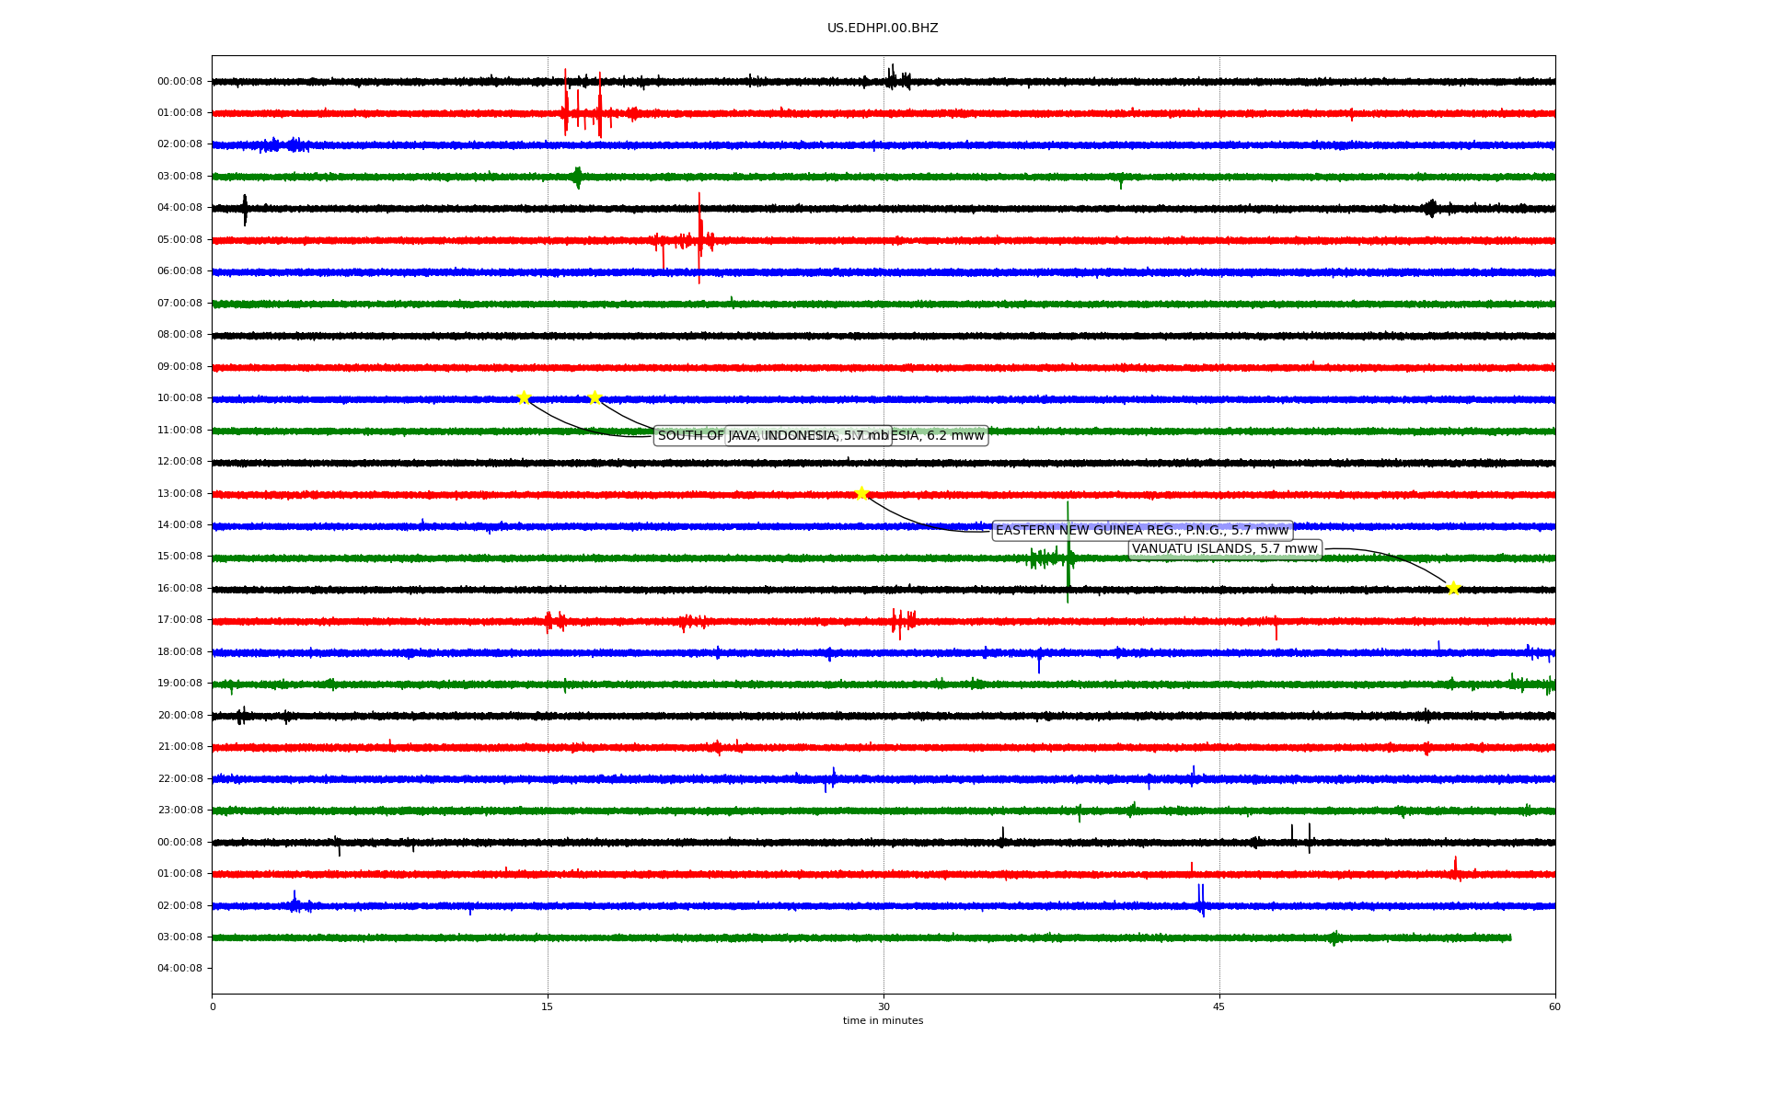1767x1104 pixels.
Task: Click the "time in minutes" axis label
Action: click(x=883, y=1021)
